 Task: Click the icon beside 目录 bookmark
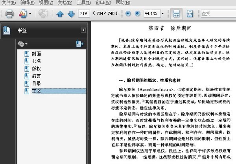[x=27, y=83]
